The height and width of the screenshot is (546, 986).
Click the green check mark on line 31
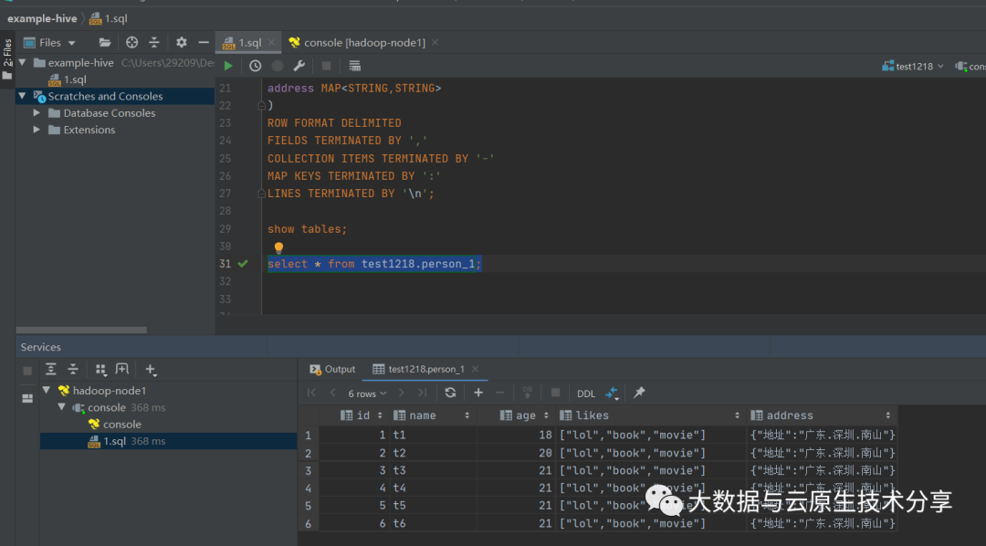point(243,264)
